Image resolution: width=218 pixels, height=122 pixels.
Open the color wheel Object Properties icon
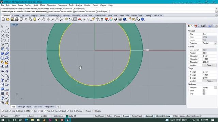(111, 19)
